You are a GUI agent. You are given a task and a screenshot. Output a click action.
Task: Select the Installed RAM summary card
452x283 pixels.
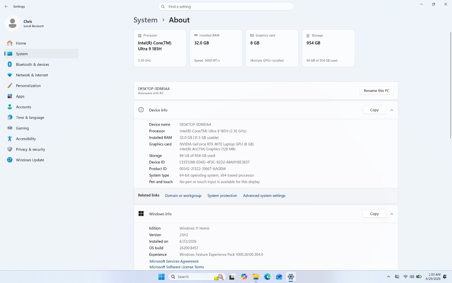[216, 48]
